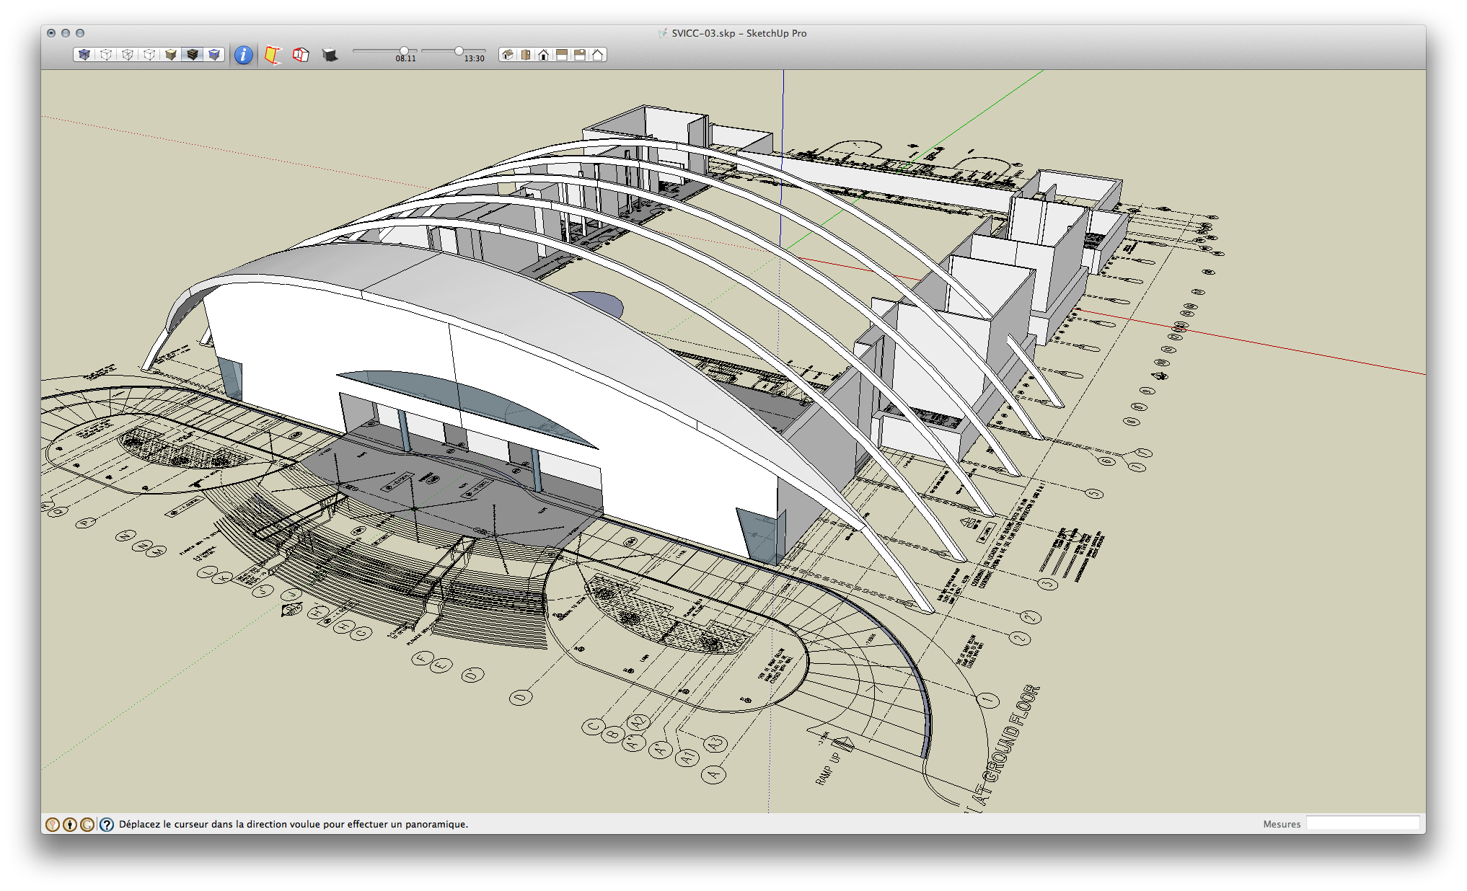Select the Section Plane tool
1467x891 pixels.
(272, 55)
